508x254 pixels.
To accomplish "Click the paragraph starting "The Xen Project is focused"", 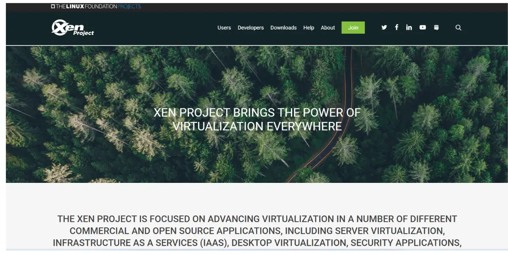I will point(257,231).
